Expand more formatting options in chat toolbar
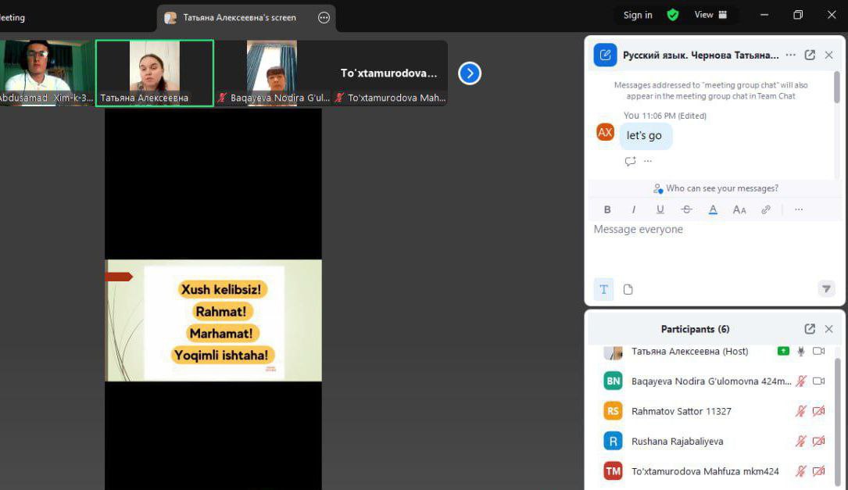 click(x=798, y=209)
